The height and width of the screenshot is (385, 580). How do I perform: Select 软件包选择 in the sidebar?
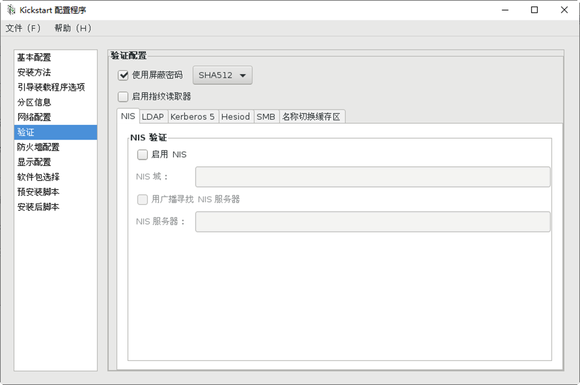click(55, 177)
